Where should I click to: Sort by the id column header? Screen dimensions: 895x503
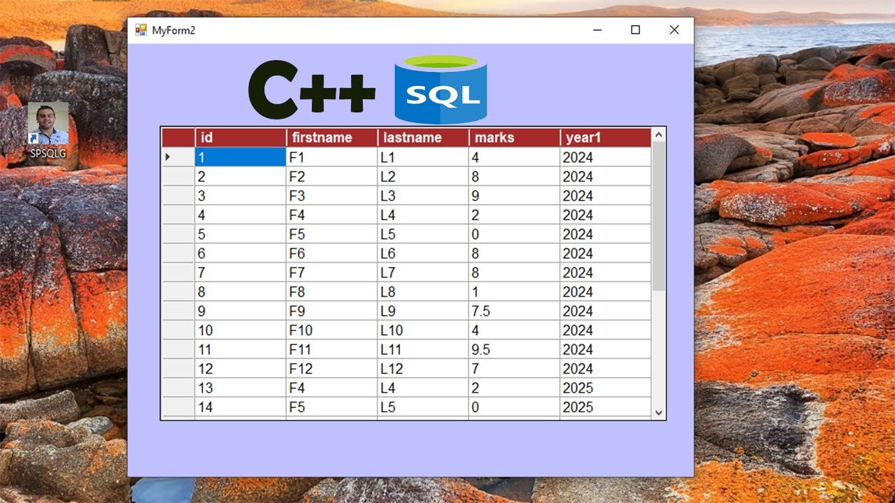point(241,138)
